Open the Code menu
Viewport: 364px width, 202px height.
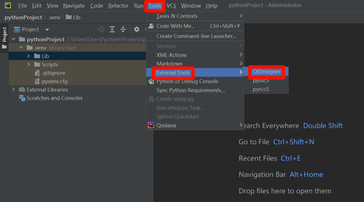97,6
